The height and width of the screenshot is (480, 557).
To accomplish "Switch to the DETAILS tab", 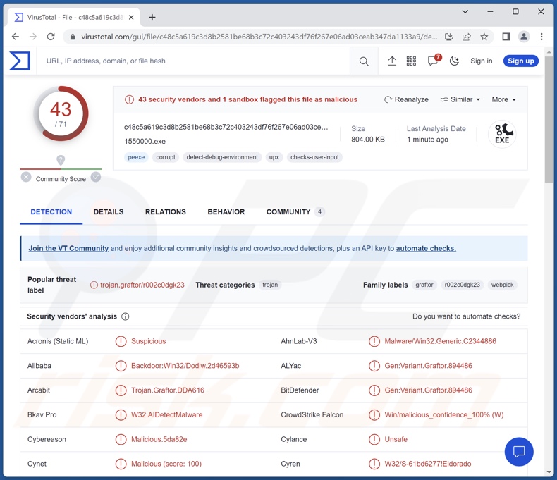I will click(109, 212).
